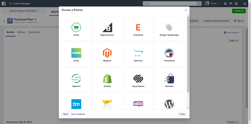Switch to the Diagnostics tab
Screen dimensions: 251x124
[x=34, y=32]
